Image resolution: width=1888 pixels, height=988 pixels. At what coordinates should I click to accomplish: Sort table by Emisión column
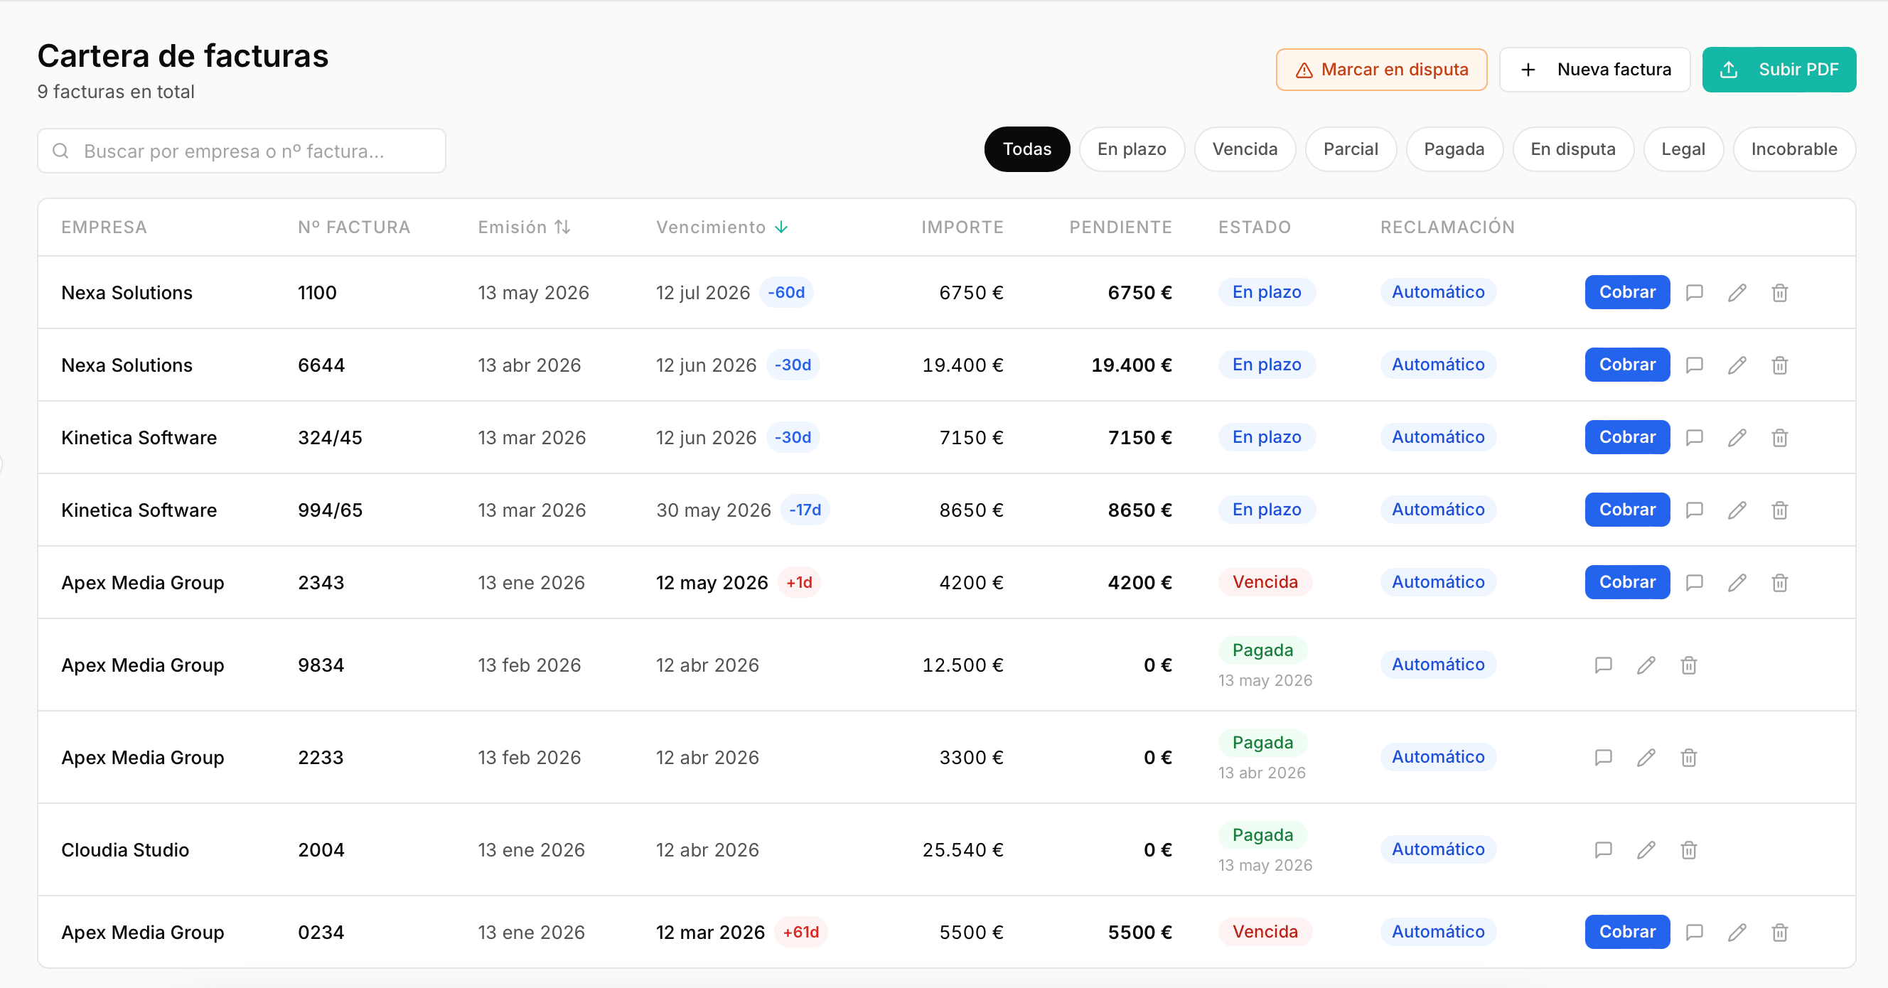tap(524, 227)
